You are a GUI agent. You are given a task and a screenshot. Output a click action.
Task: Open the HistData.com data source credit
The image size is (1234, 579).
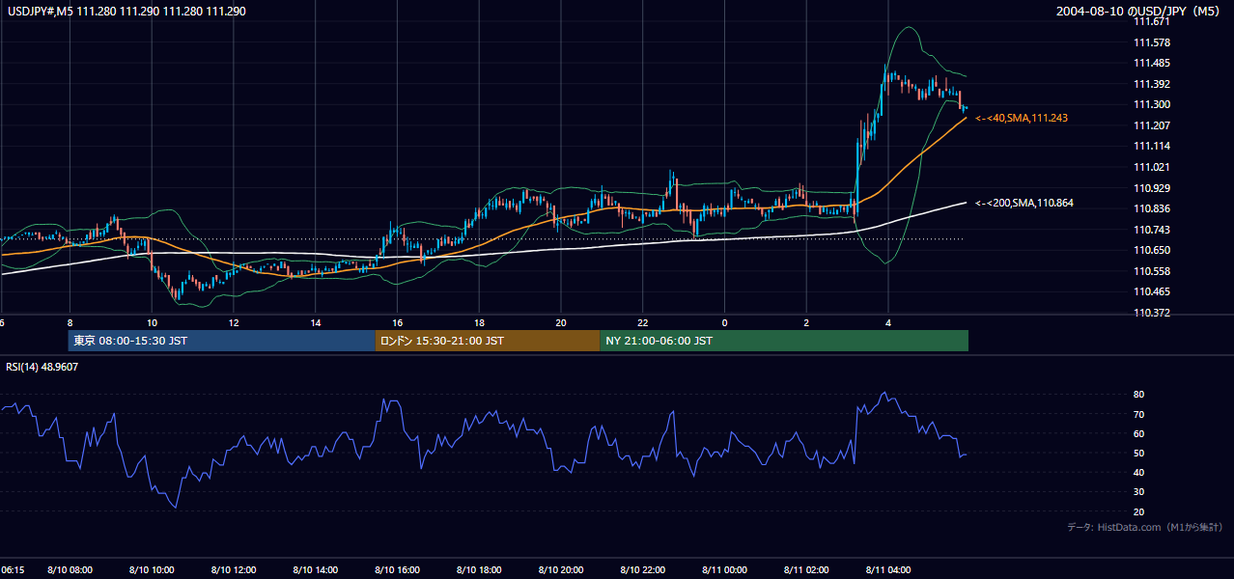1145,527
